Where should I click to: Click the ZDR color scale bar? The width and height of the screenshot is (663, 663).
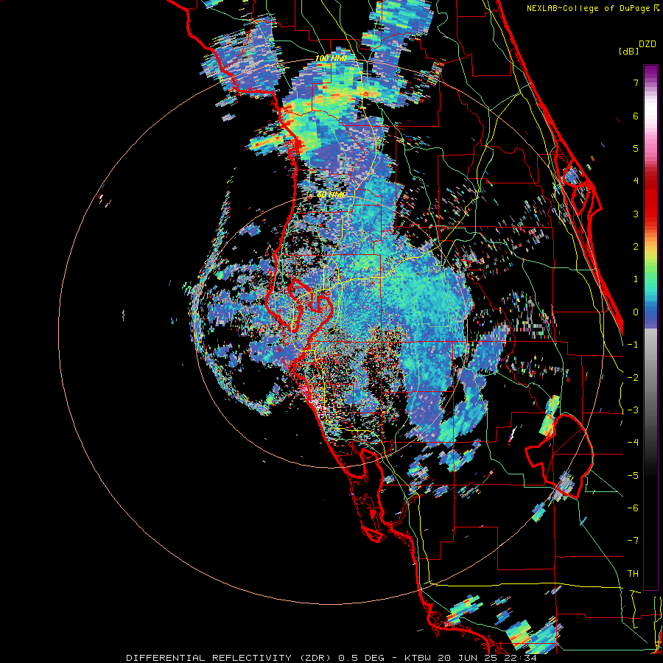[x=650, y=327]
